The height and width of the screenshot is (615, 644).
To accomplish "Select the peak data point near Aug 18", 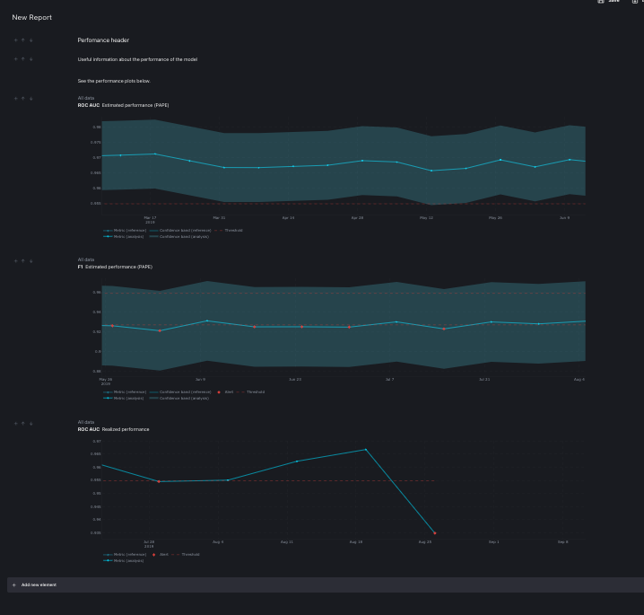I will (366, 450).
